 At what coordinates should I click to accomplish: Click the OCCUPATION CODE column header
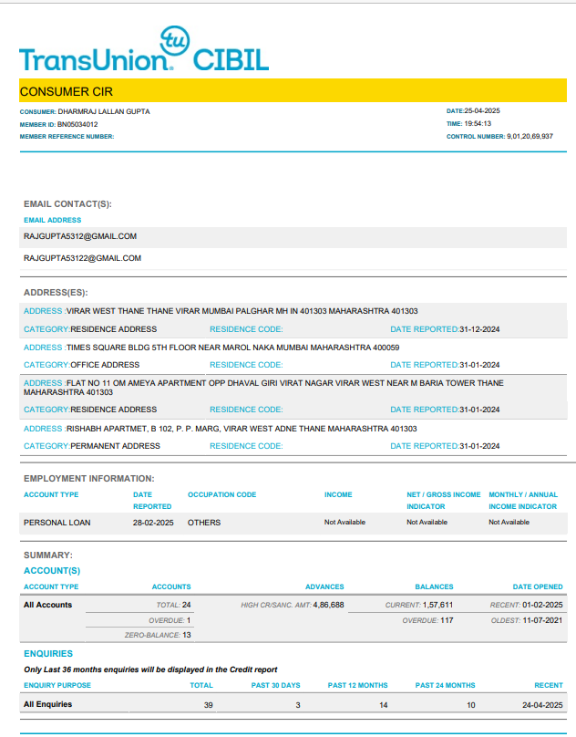pos(222,494)
